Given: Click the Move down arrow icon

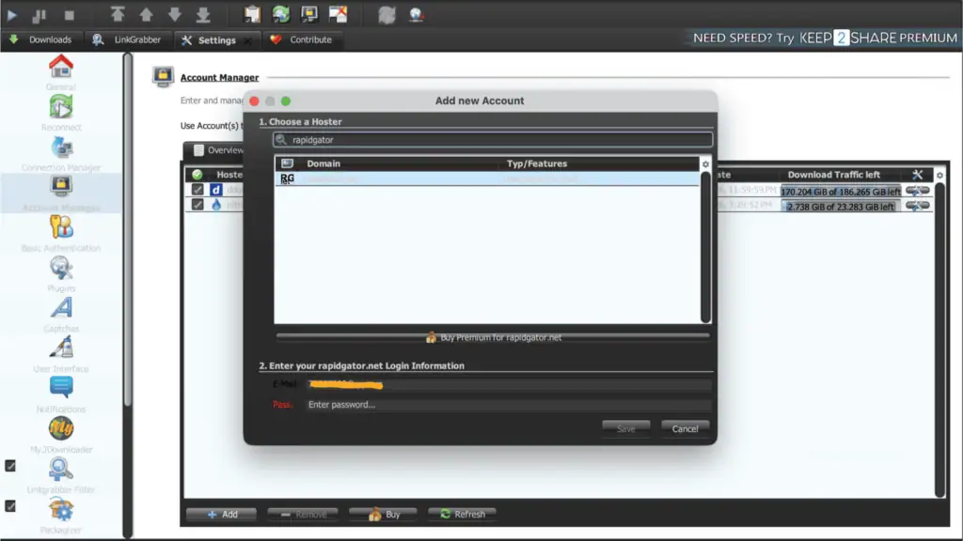Looking at the screenshot, I should pos(174,14).
